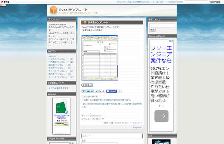Open 売上分析 テンプレート (4) category

coord(61,71)
